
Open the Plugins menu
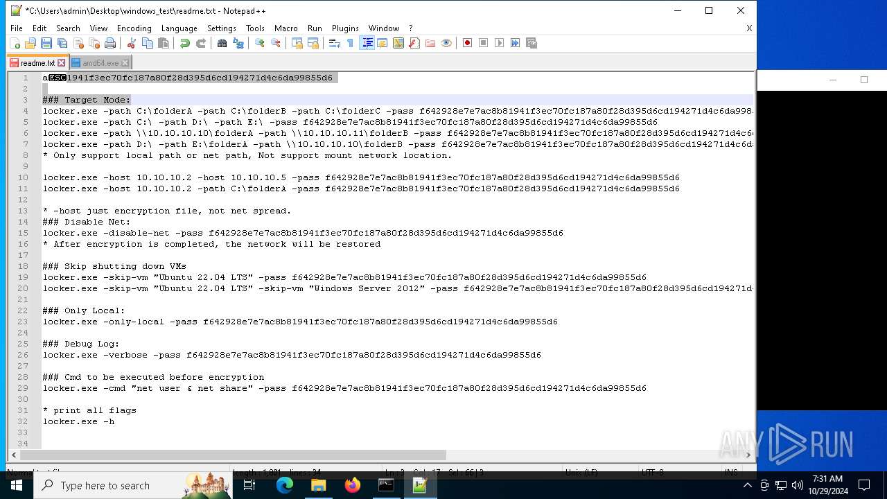[345, 28]
